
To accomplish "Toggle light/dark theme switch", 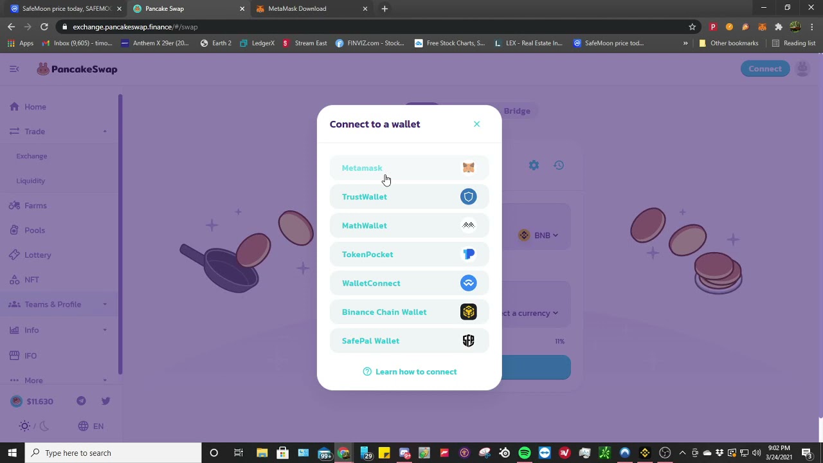I will click(x=34, y=426).
